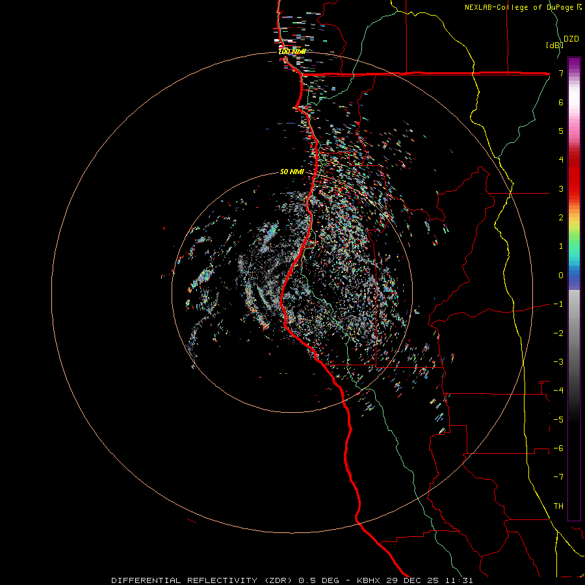Click the KBHX 29 DEC 25 11:31 timestamp
This screenshot has height=585, width=585.
click(415, 580)
